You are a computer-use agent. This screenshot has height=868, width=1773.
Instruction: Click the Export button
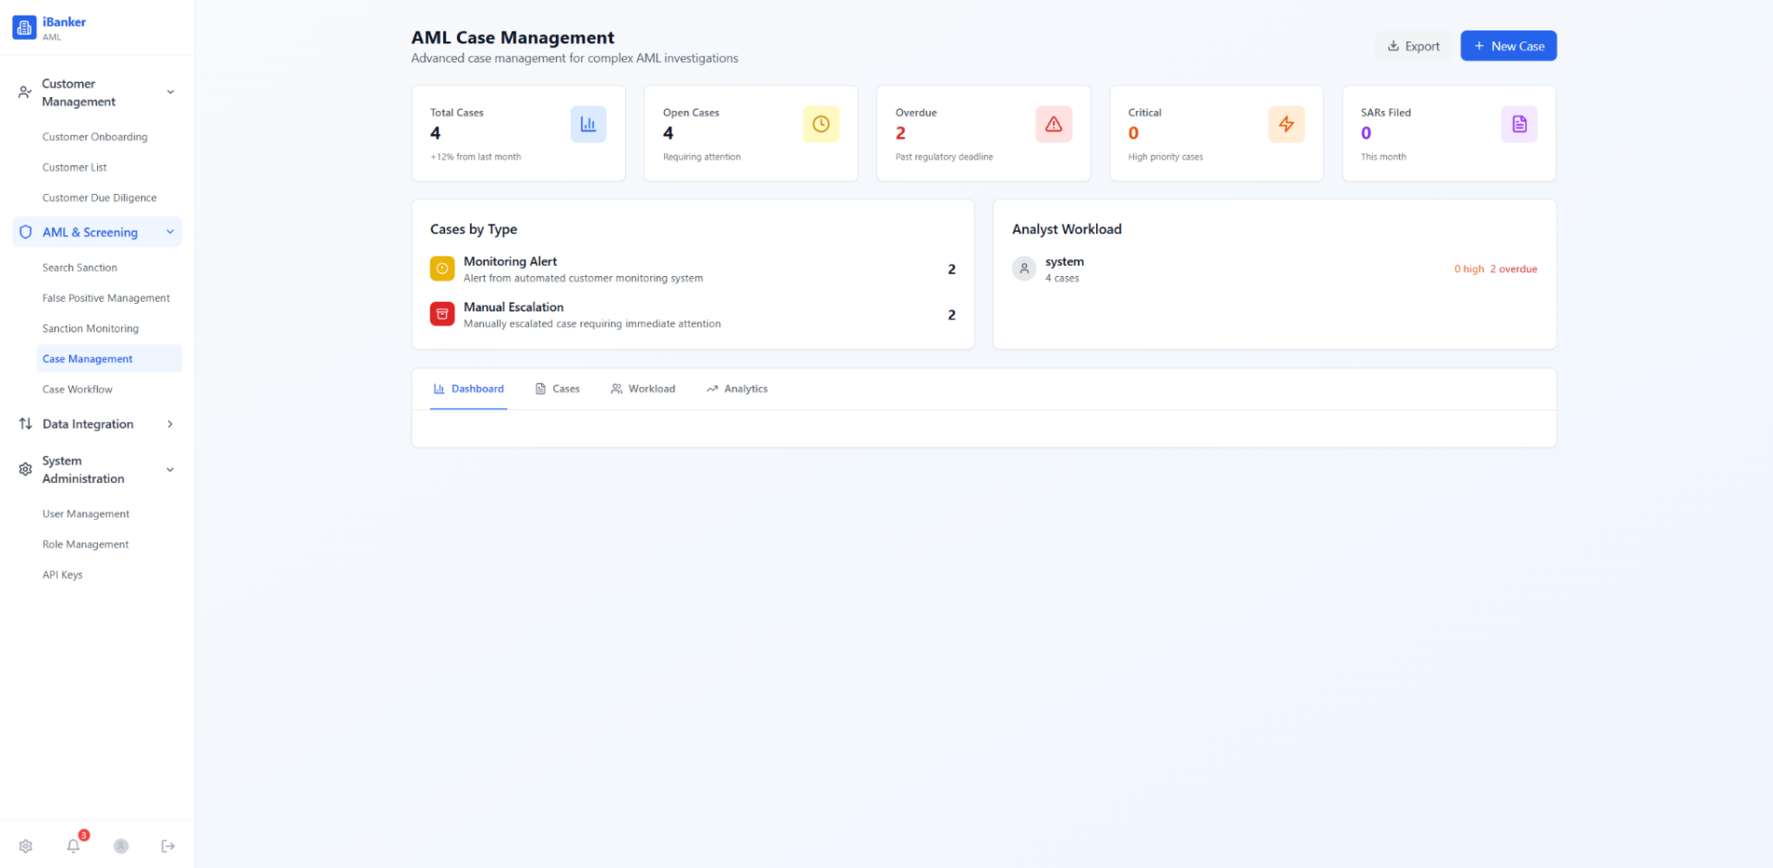[1413, 46]
